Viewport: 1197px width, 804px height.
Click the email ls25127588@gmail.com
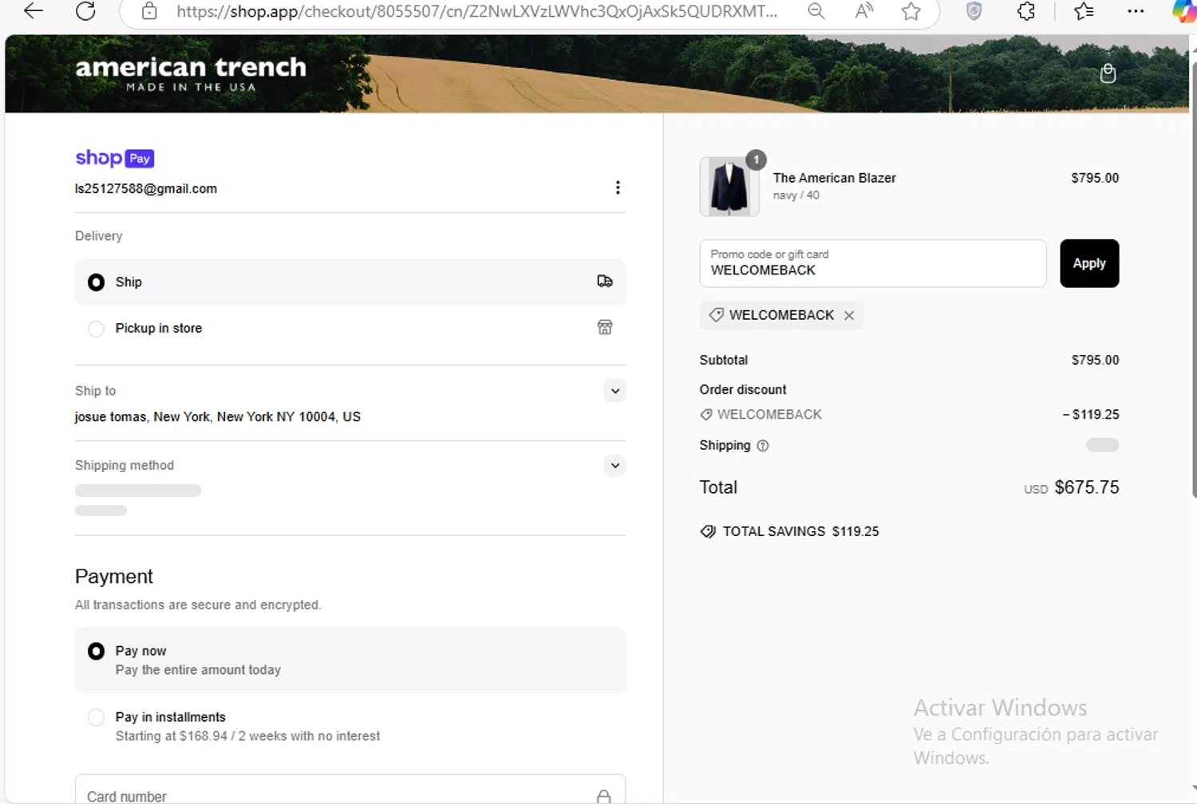[x=146, y=189]
